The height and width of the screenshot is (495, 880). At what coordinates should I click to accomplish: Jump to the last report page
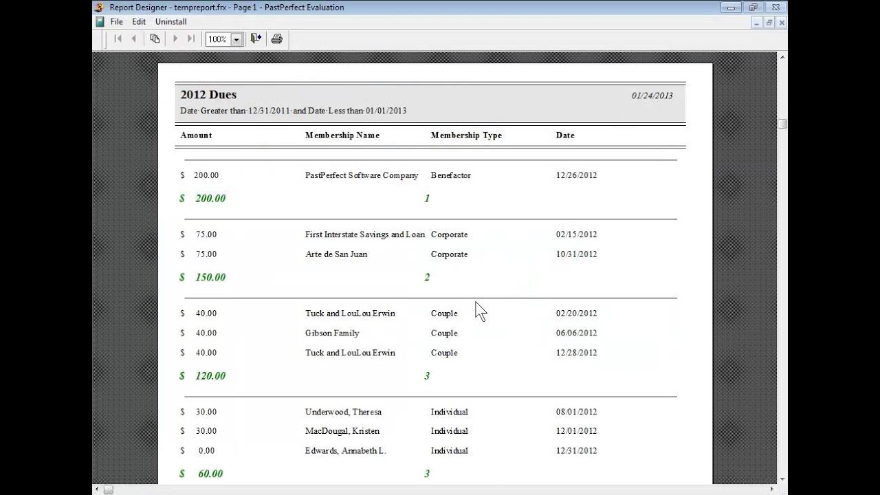[x=191, y=39]
